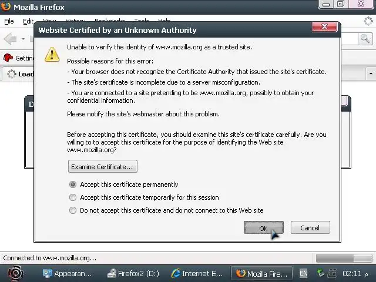Open the File menu

tap(9, 21)
